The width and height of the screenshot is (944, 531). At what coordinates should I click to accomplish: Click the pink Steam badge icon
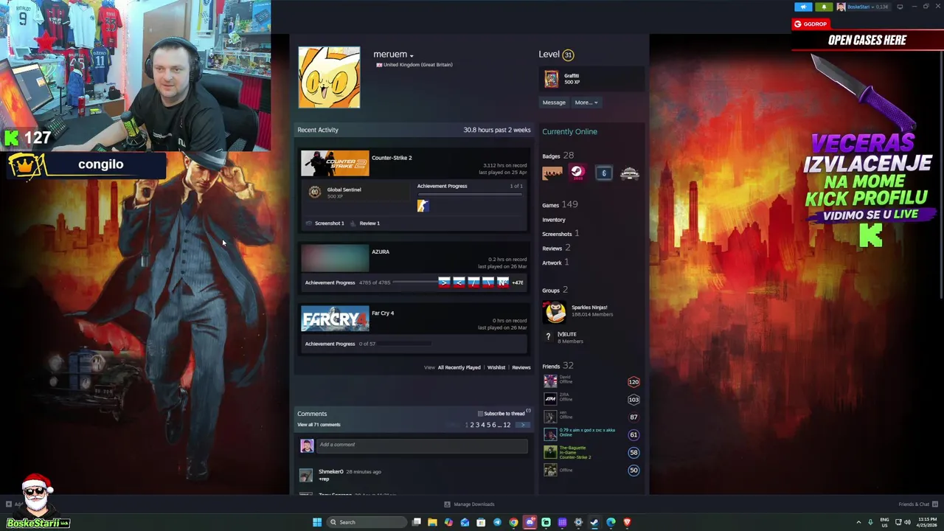click(577, 173)
